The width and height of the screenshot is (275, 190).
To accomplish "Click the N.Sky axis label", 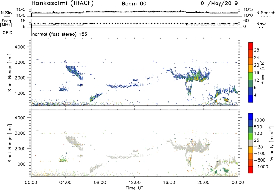I will tap(7, 13).
